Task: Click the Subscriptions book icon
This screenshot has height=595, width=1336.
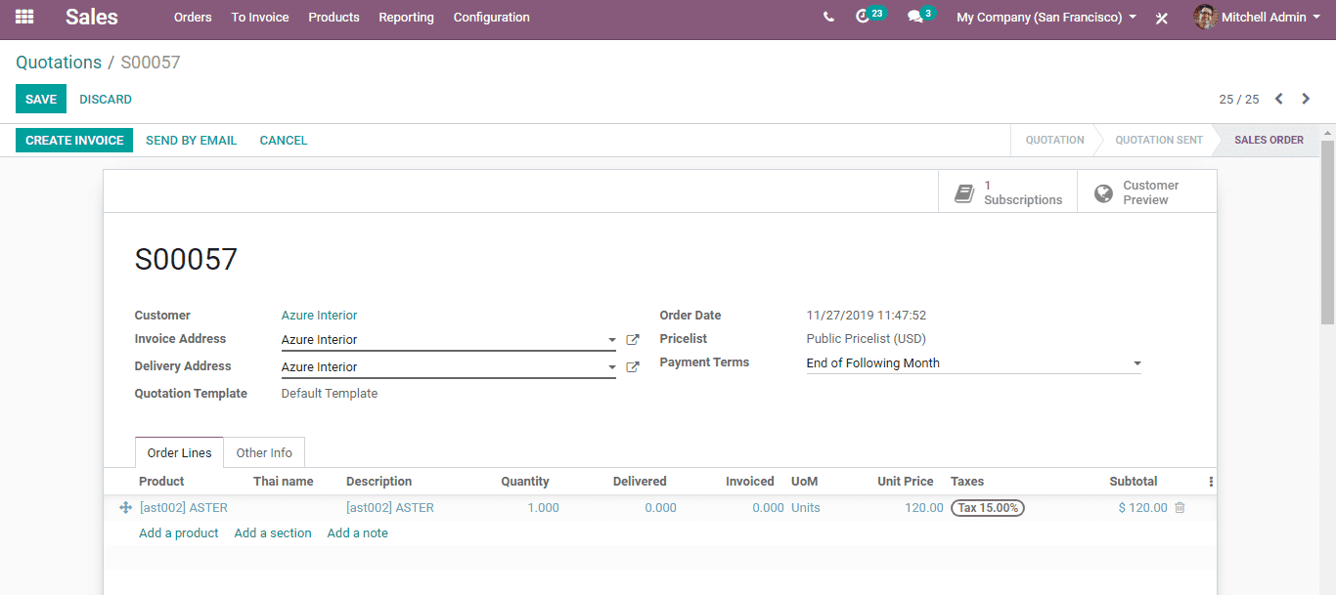Action: click(964, 192)
